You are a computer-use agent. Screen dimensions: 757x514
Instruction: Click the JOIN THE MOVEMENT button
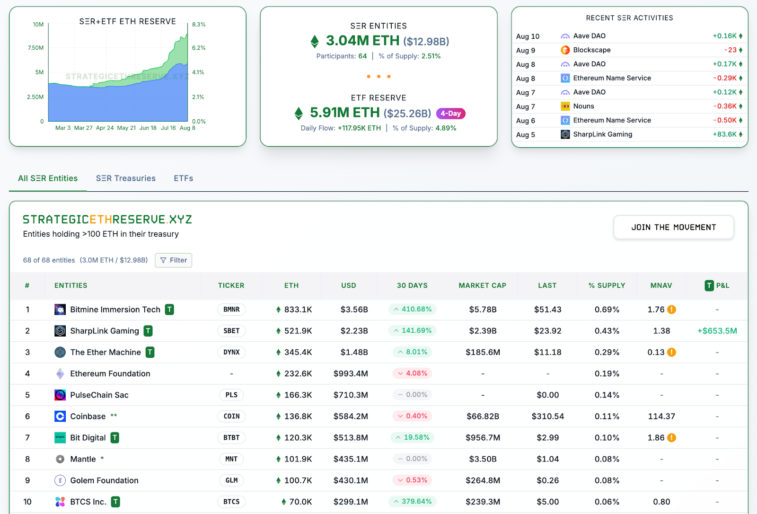[674, 227]
